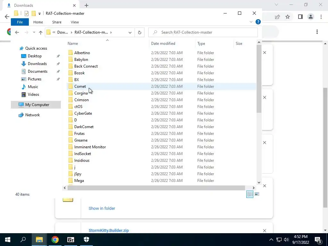Select Quick access in navigation pane
Viewport: 328px width, 246px height.
[36, 48]
